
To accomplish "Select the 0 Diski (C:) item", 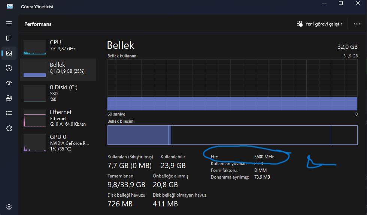I will point(60,92).
